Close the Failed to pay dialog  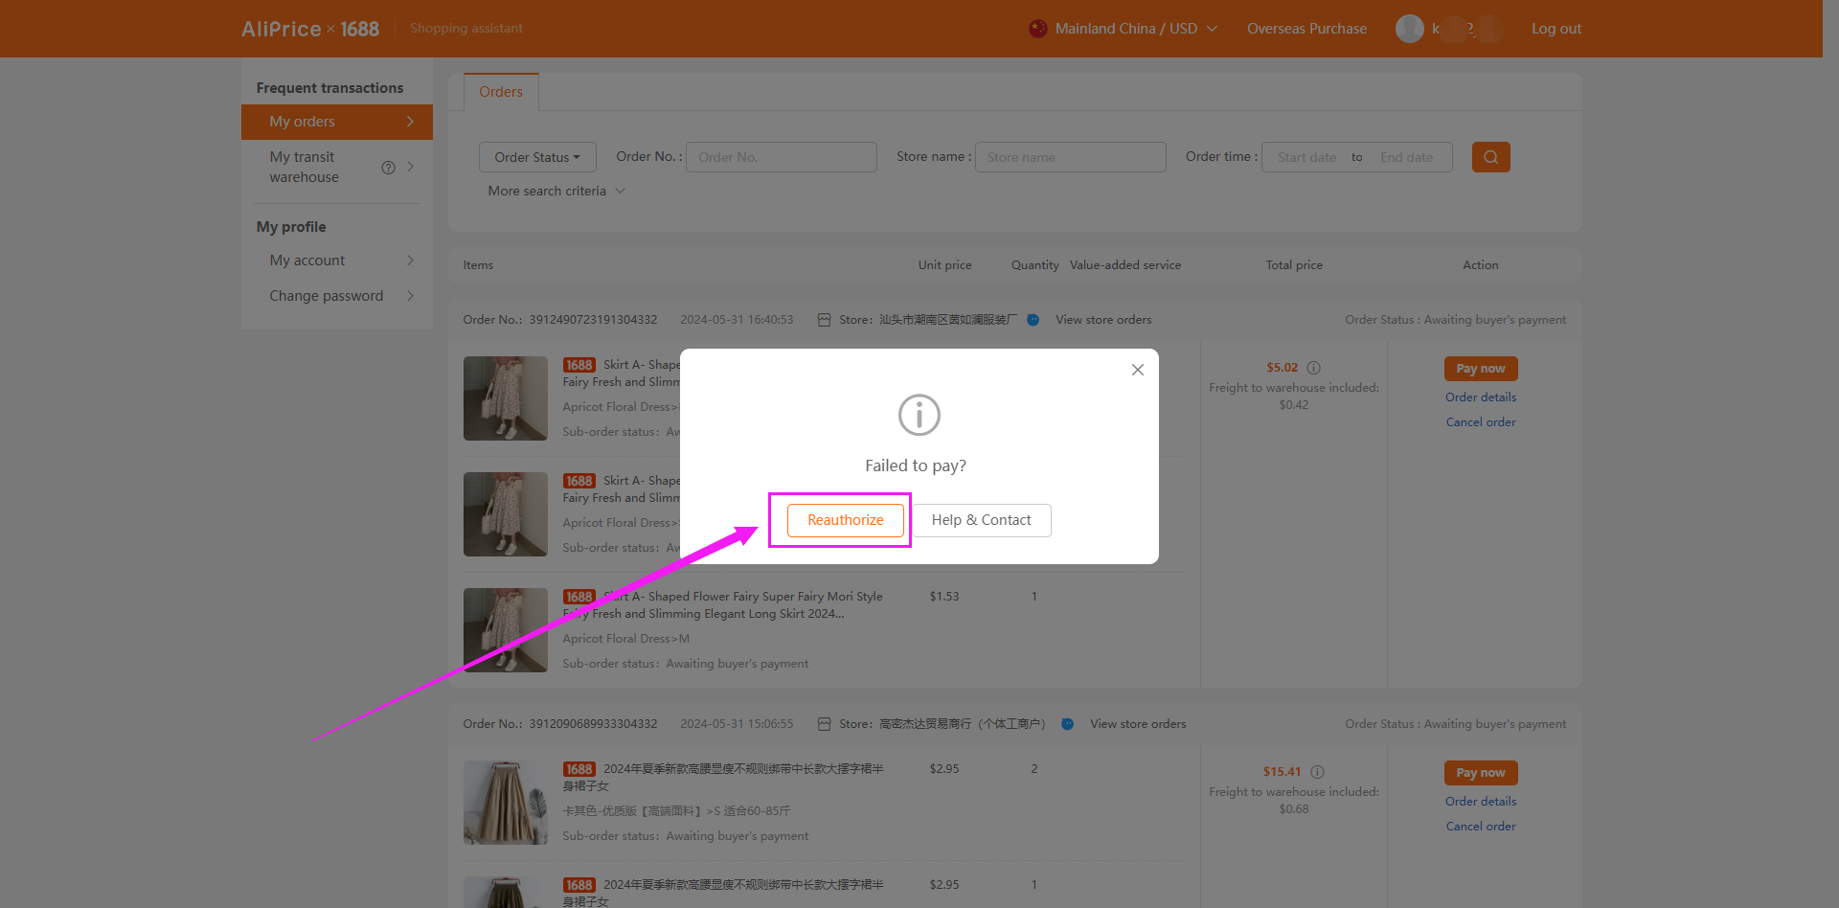(x=1137, y=370)
